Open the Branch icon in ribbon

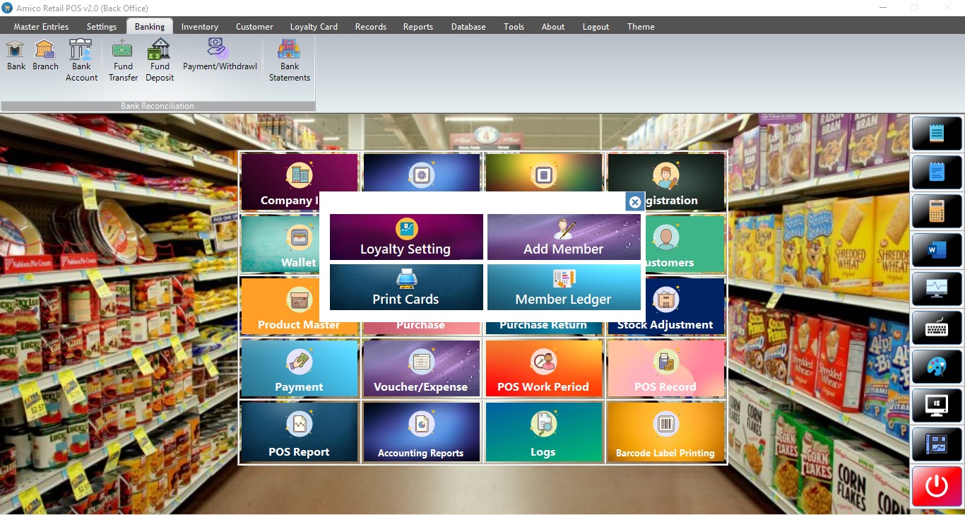pyautogui.click(x=45, y=55)
